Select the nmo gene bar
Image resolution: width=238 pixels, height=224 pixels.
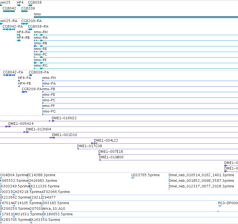pyautogui.click(x=136, y=17)
